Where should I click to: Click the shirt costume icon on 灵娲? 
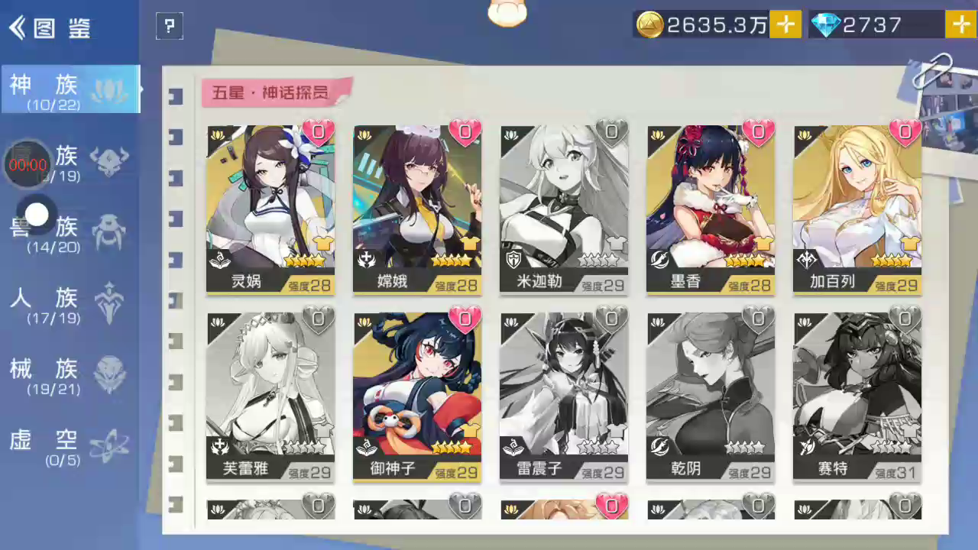tap(322, 244)
